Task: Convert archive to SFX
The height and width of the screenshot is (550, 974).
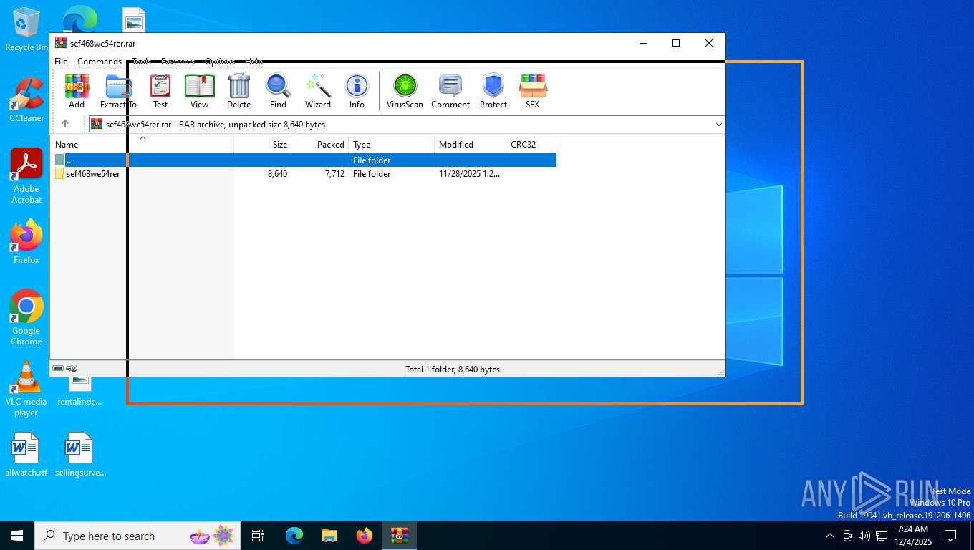Action: click(532, 92)
